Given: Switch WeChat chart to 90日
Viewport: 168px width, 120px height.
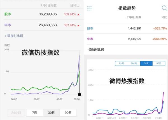Looking at the screenshot, I should 68,113.
